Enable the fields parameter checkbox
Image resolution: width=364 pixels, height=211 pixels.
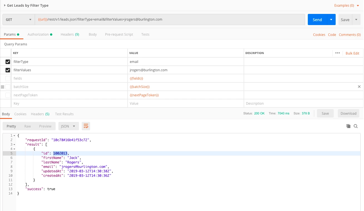(8, 78)
